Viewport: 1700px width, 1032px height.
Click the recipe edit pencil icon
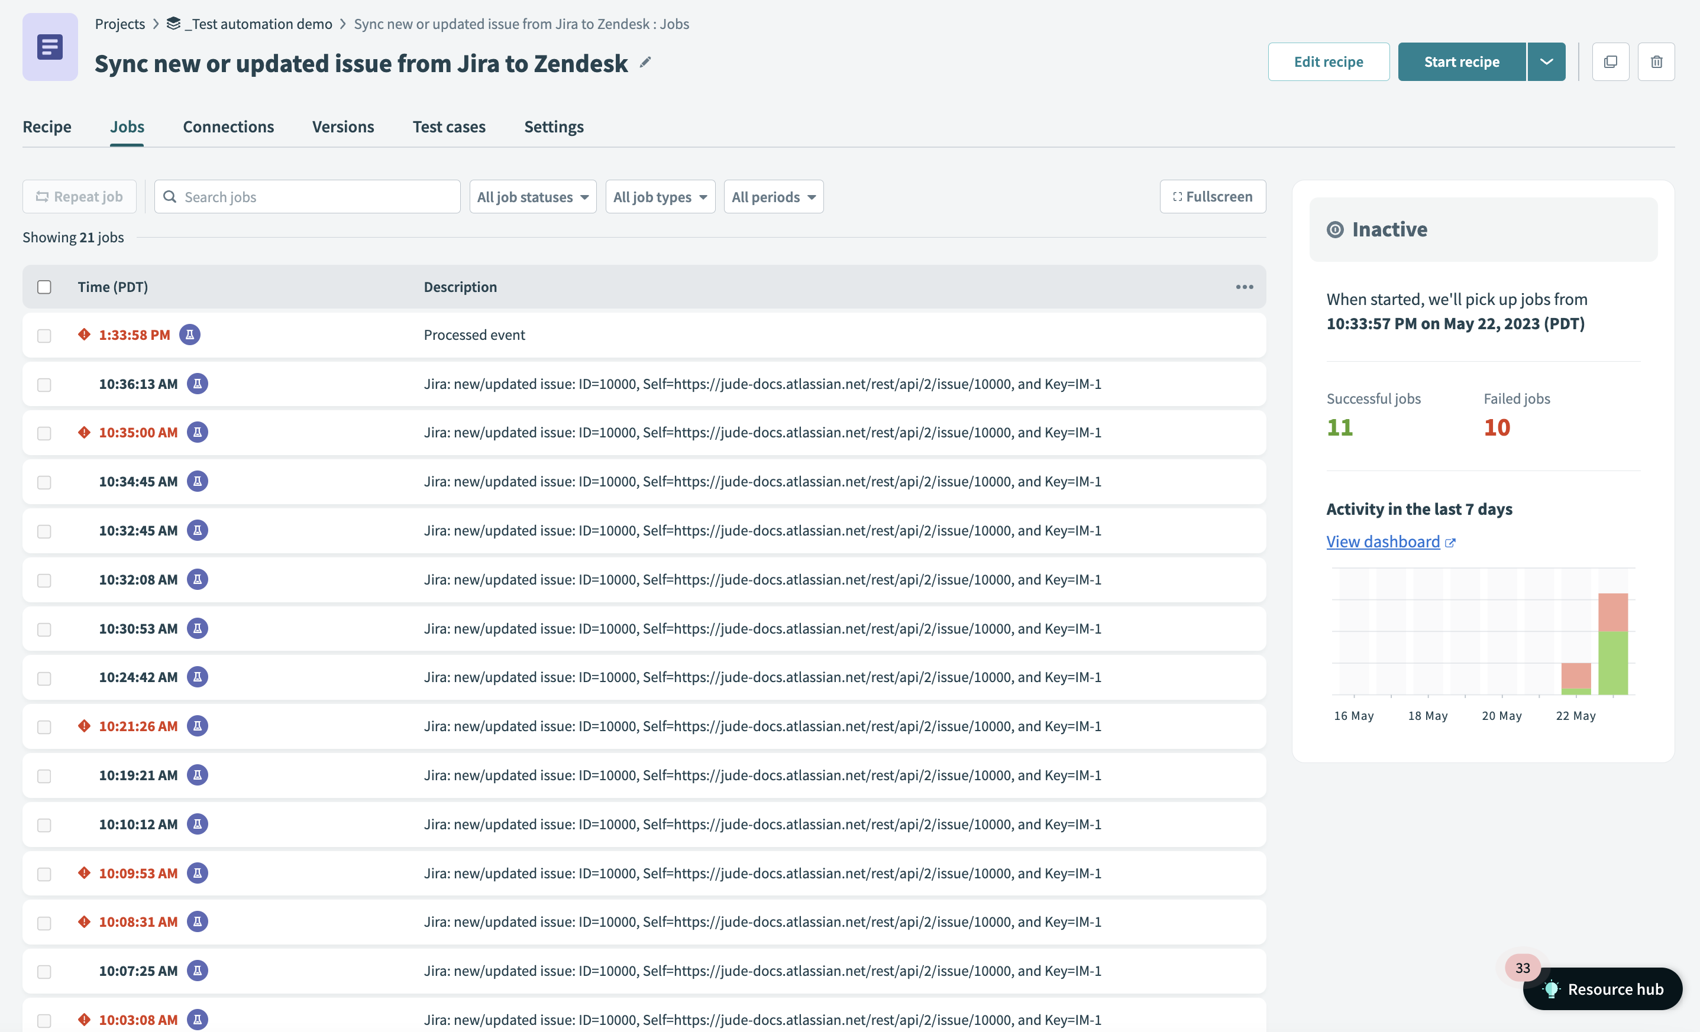click(645, 62)
